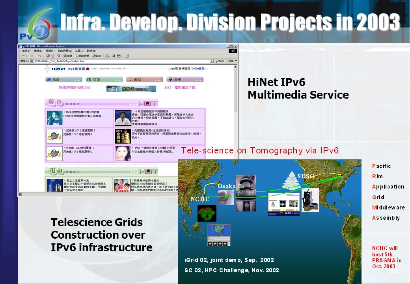Image resolution: width=410 pixels, height=284 pixels.
Task: Click the page icon in the address bar
Action: [32, 61]
